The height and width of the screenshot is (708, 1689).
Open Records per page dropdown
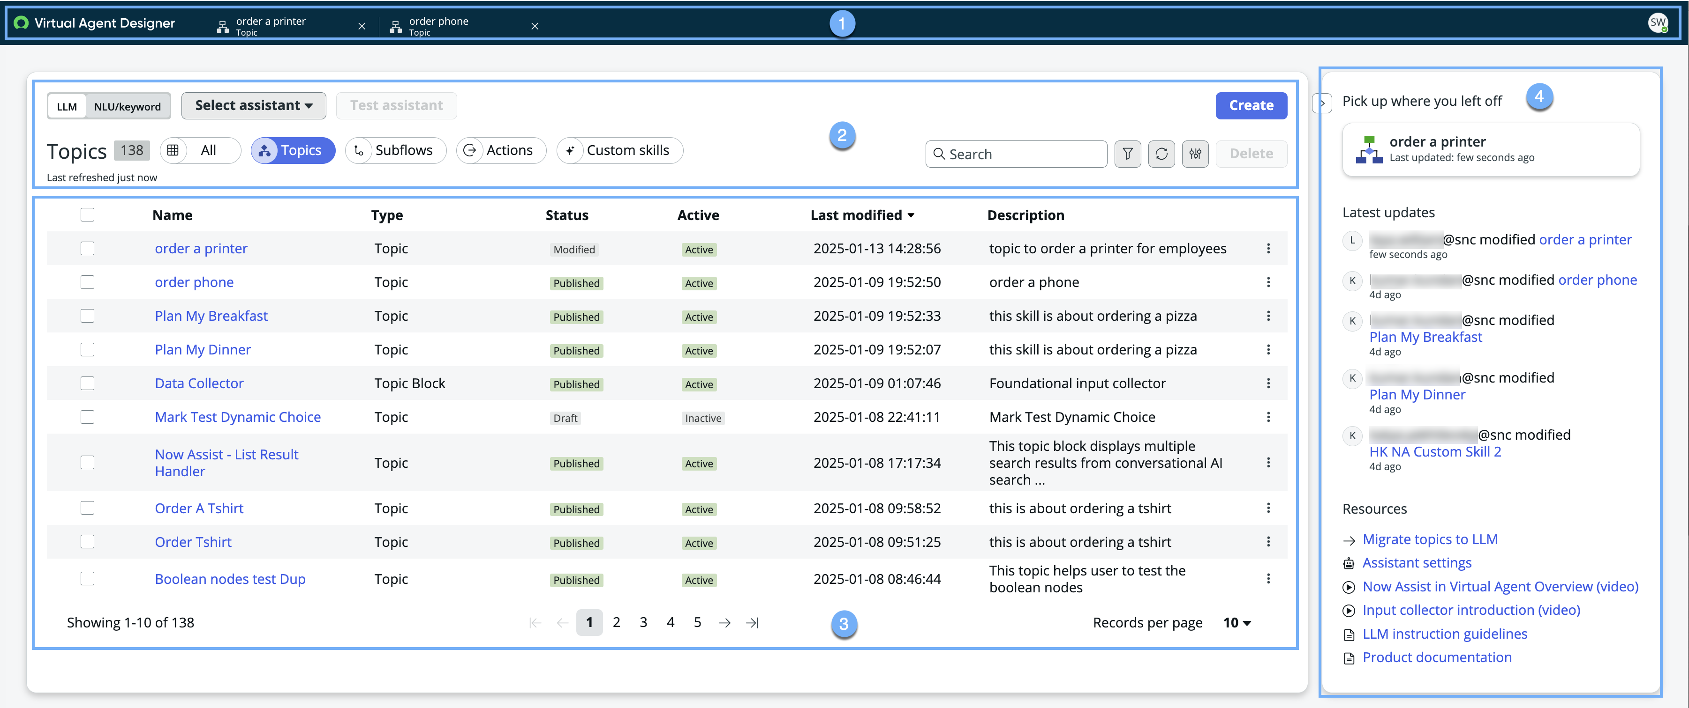point(1237,623)
